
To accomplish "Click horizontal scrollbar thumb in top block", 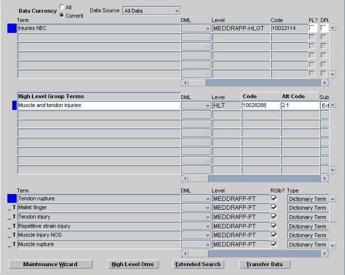I will [x=197, y=83].
